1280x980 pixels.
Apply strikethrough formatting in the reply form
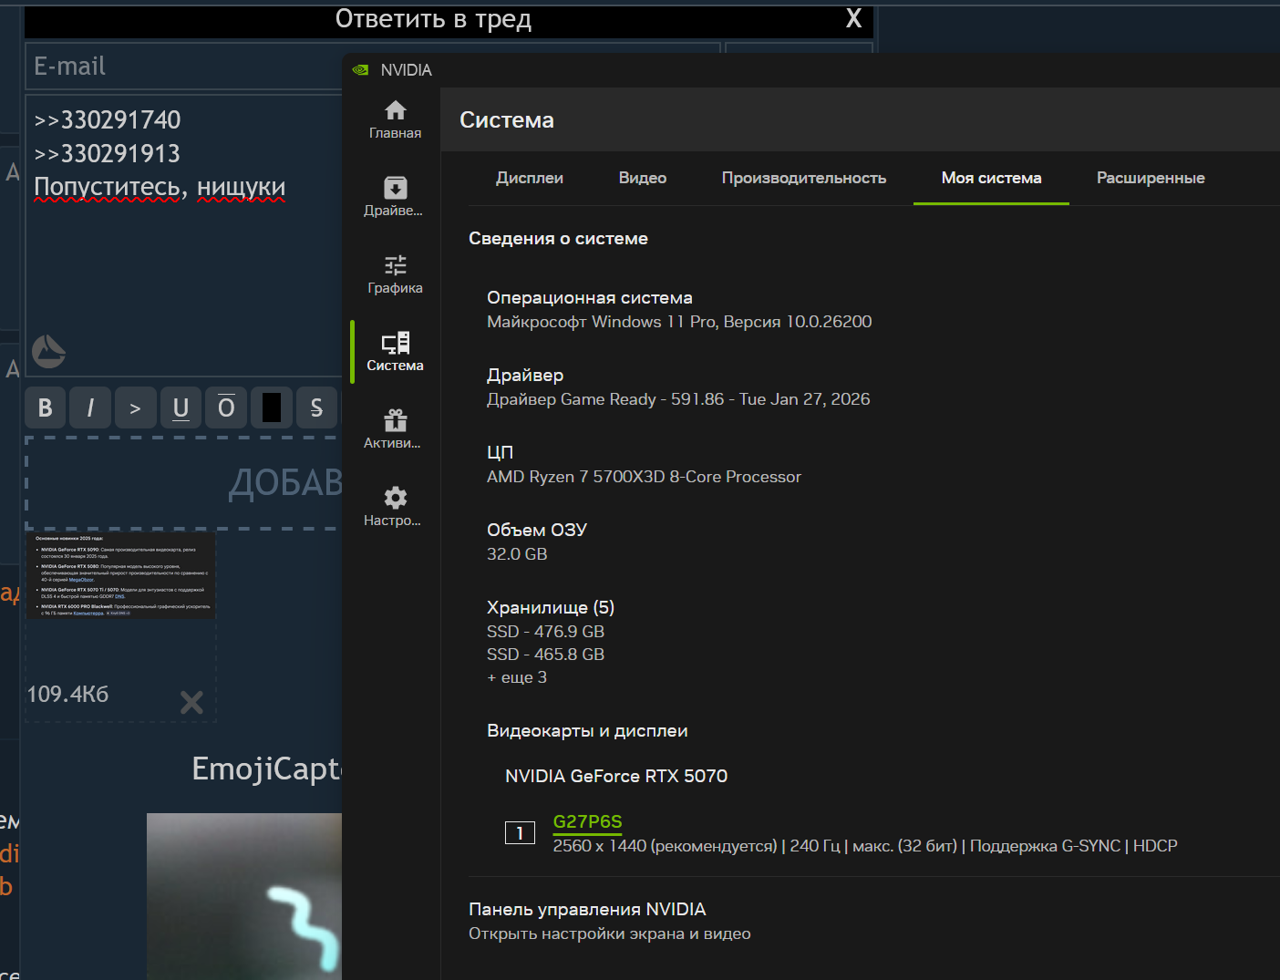[x=316, y=407]
